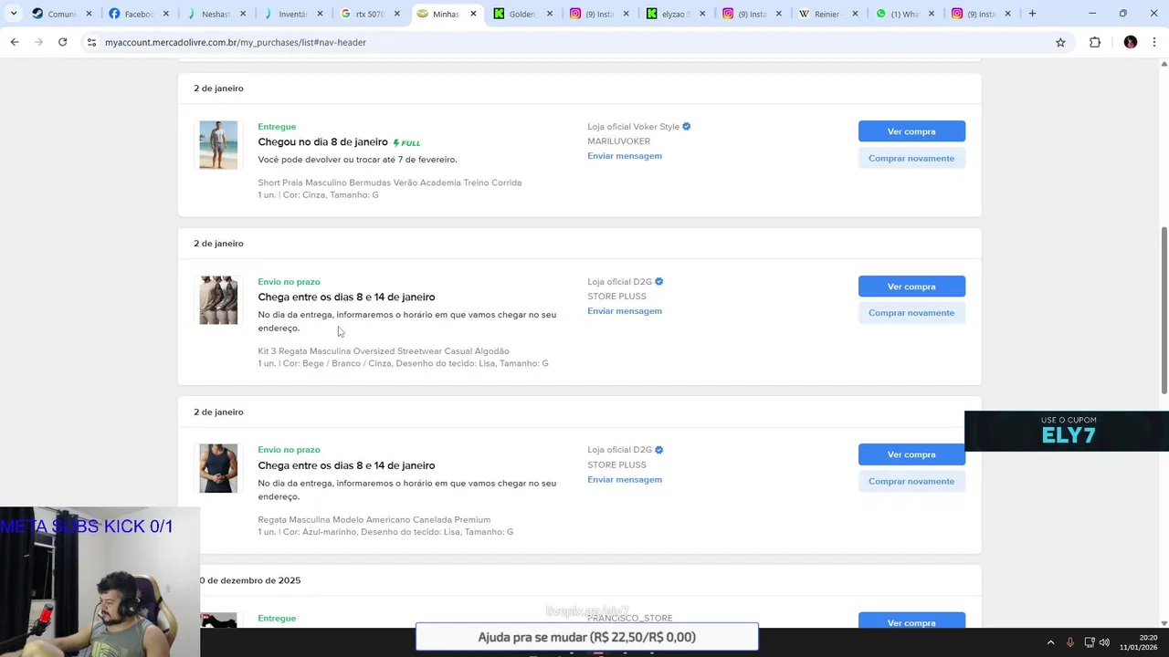Viewport: 1169px width, 657px height.
Task: Click the MARILUVOKER seller name
Action: pyautogui.click(x=618, y=141)
